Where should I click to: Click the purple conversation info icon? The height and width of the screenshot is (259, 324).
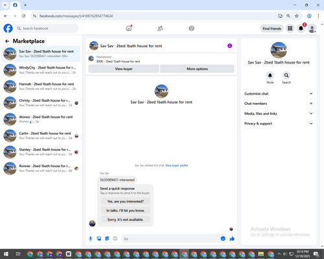click(229, 46)
